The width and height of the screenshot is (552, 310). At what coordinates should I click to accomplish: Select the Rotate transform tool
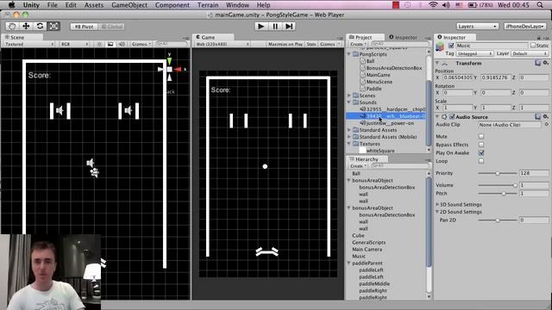40,27
